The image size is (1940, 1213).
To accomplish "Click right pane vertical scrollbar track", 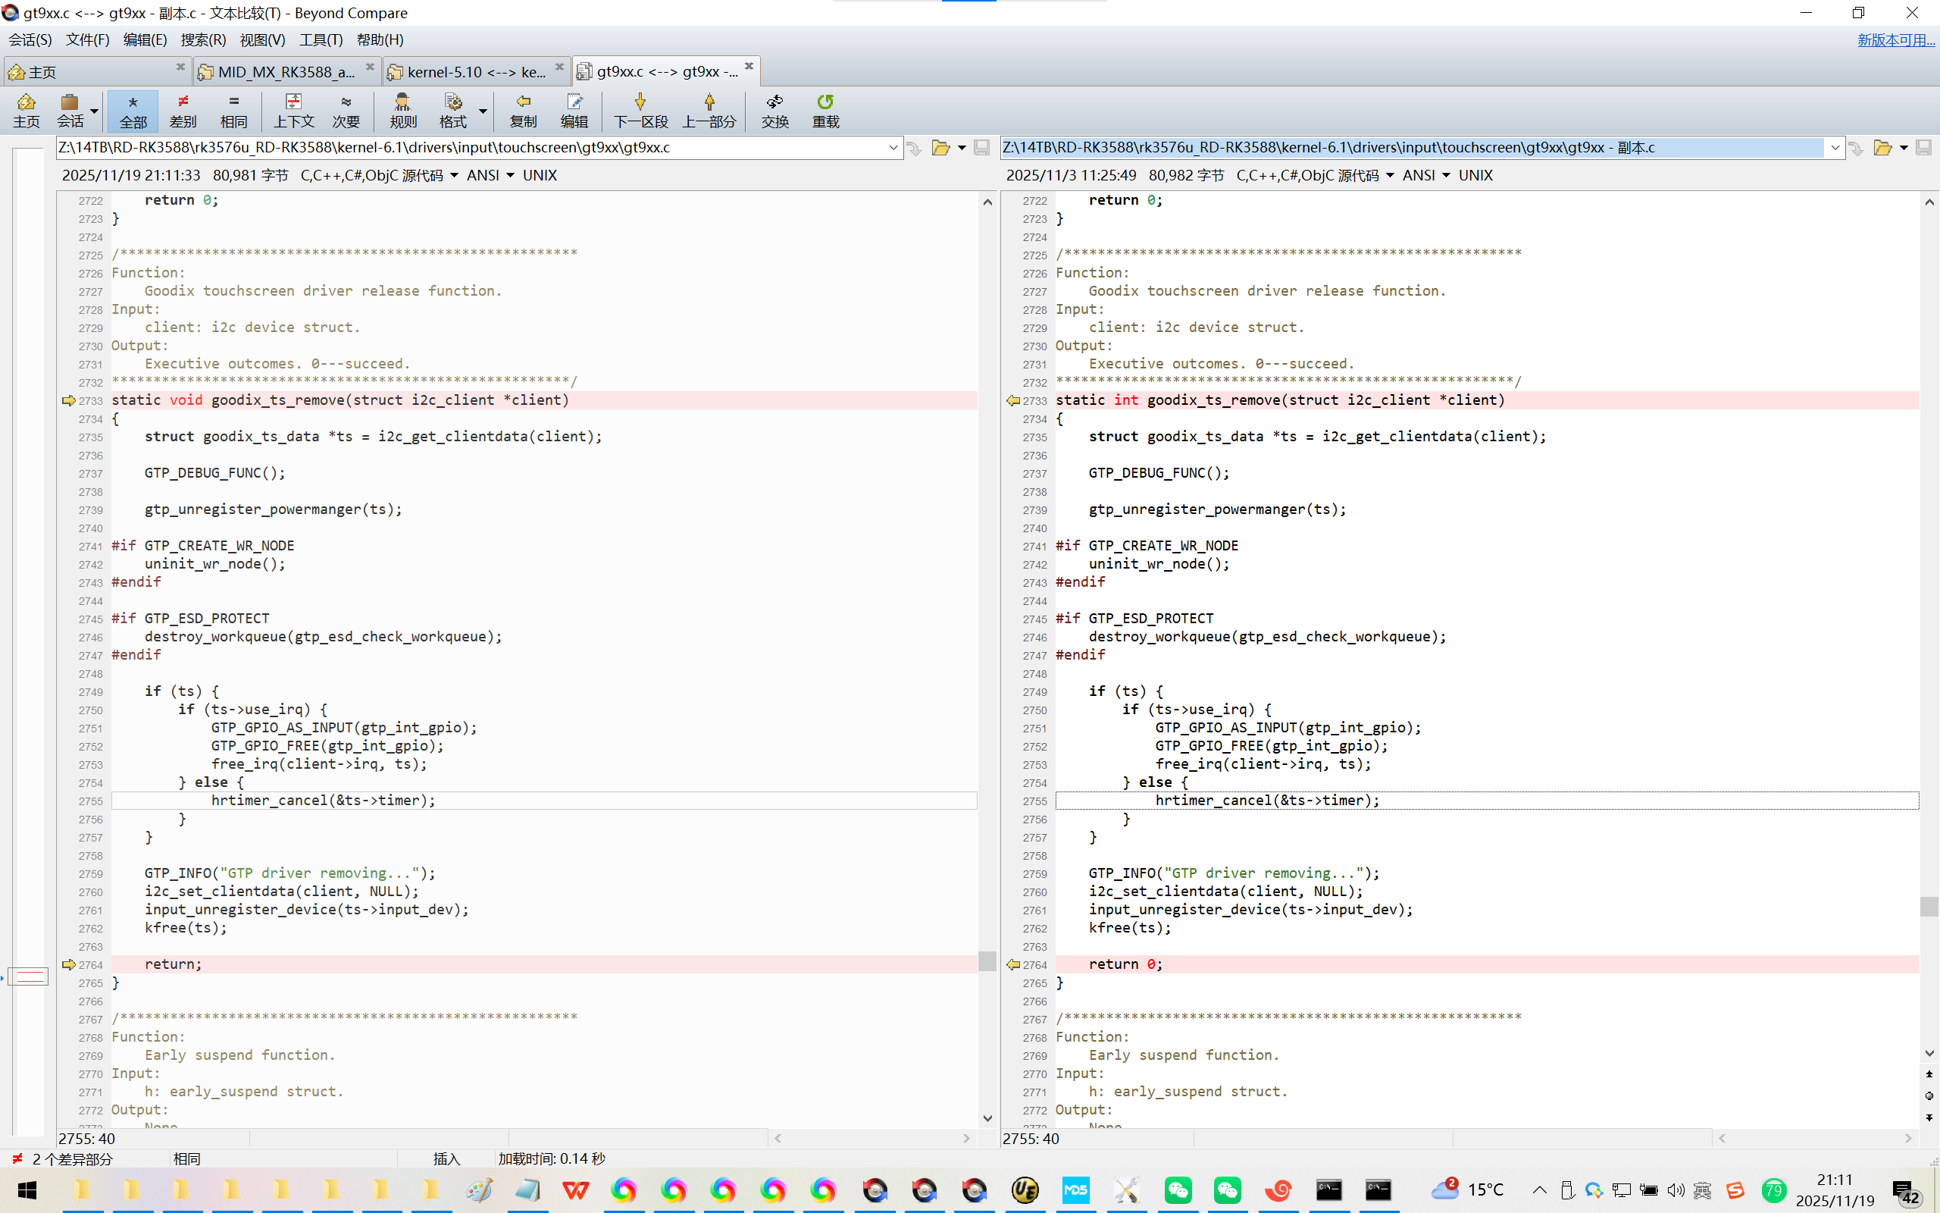I will pos(1929,562).
